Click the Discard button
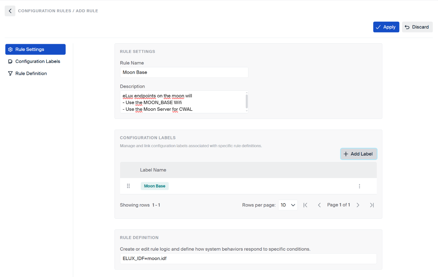 tap(417, 27)
